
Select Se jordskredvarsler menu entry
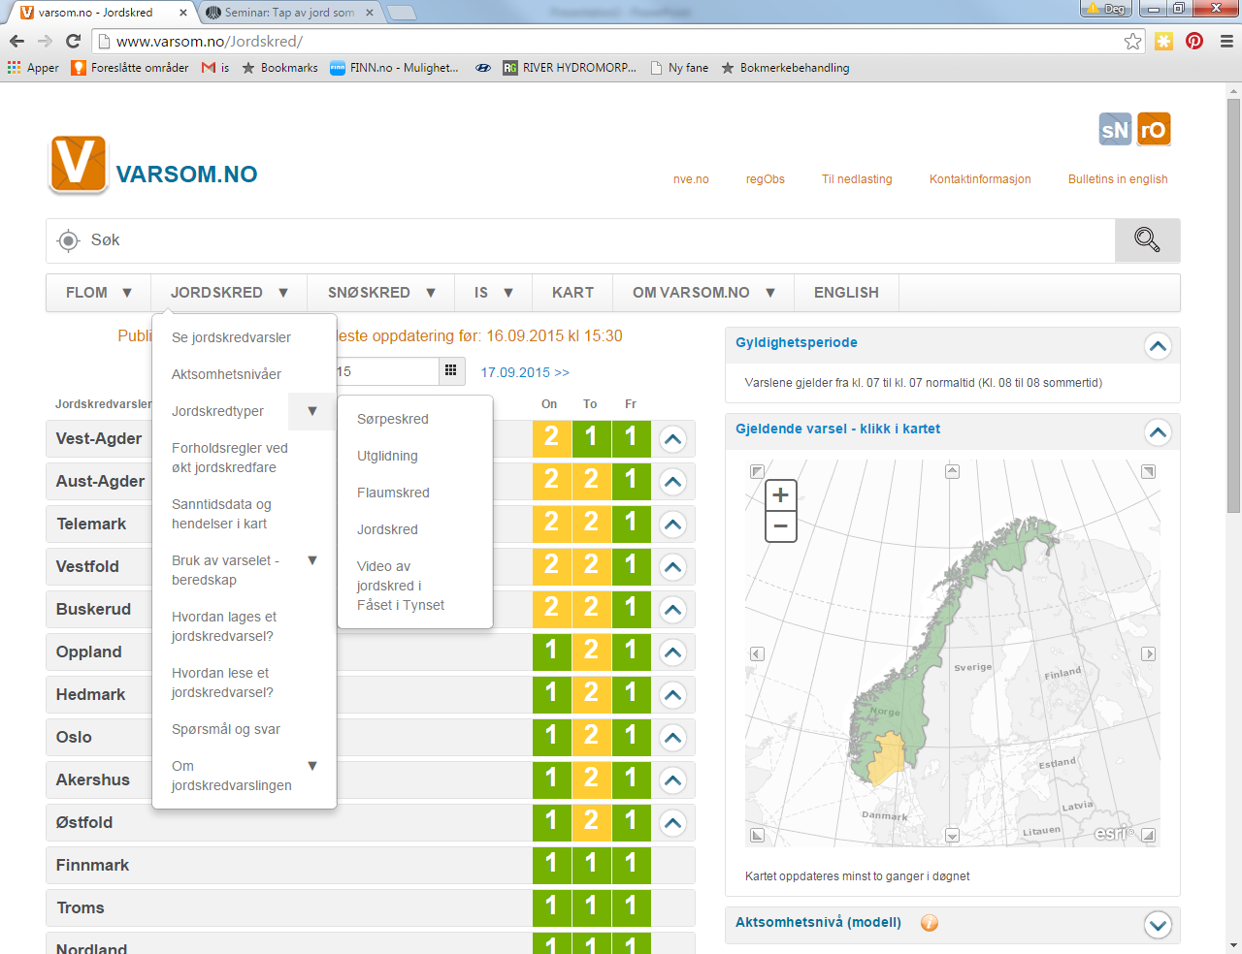[231, 337]
